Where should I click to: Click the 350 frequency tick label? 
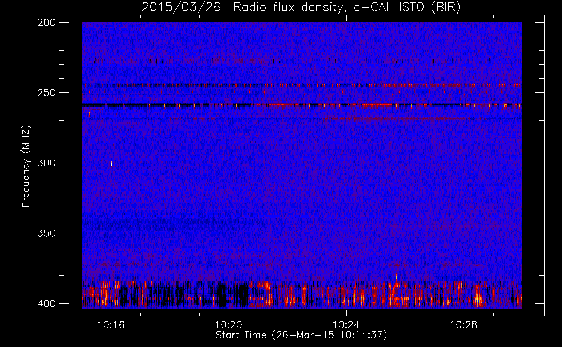47,233
